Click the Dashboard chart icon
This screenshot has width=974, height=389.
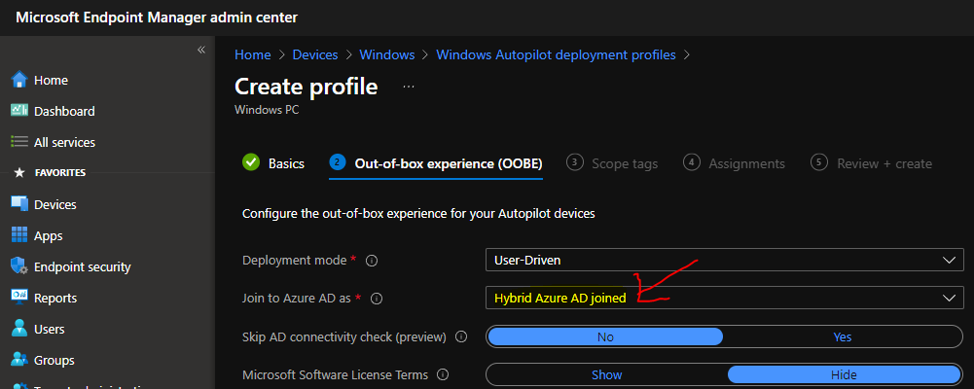point(19,111)
